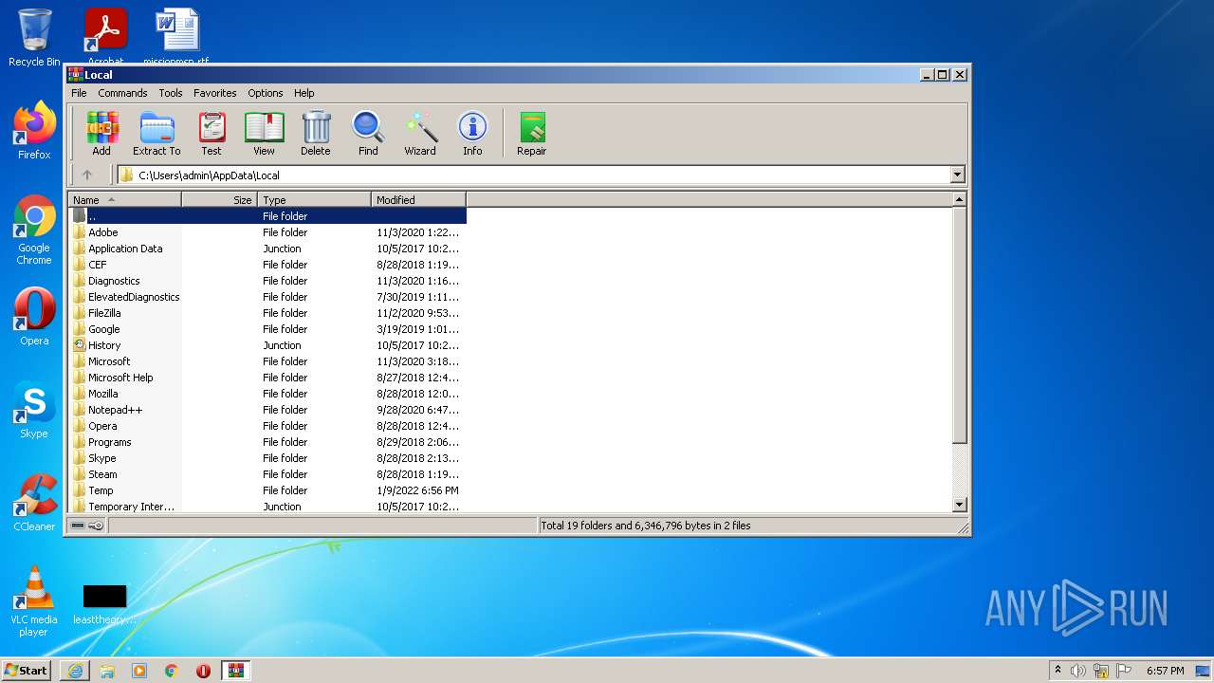This screenshot has height=683, width=1214.
Task: Click the Add archive toolbar icon
Action: coord(101,134)
